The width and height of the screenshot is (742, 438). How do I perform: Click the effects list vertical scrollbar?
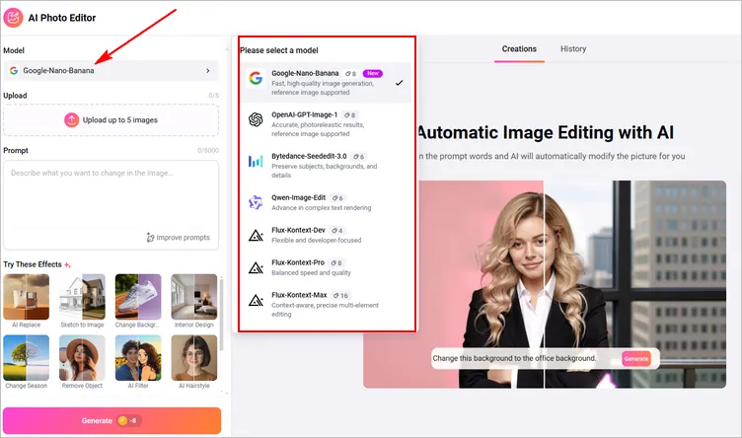click(221, 317)
